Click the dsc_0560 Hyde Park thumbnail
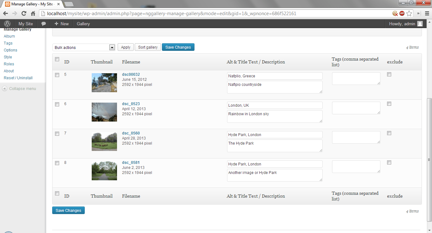The image size is (432, 233). click(x=104, y=141)
